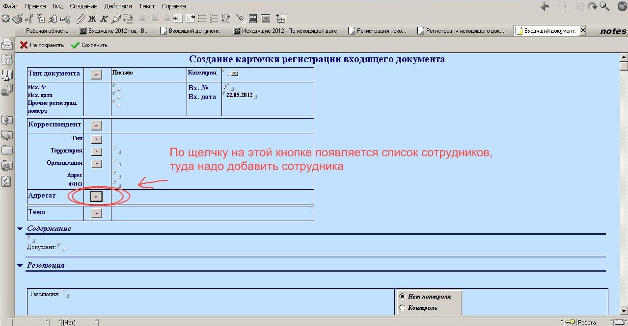This screenshot has width=628, height=326.
Task: Click the 'Сохранить' button
Action: (x=89, y=45)
